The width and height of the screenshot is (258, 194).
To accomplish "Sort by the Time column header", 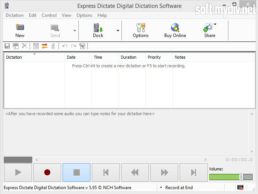I will pyautogui.click(x=105, y=57).
